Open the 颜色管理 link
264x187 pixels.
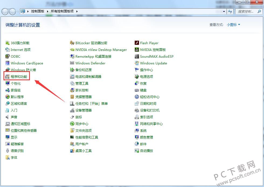(x=147, y=137)
